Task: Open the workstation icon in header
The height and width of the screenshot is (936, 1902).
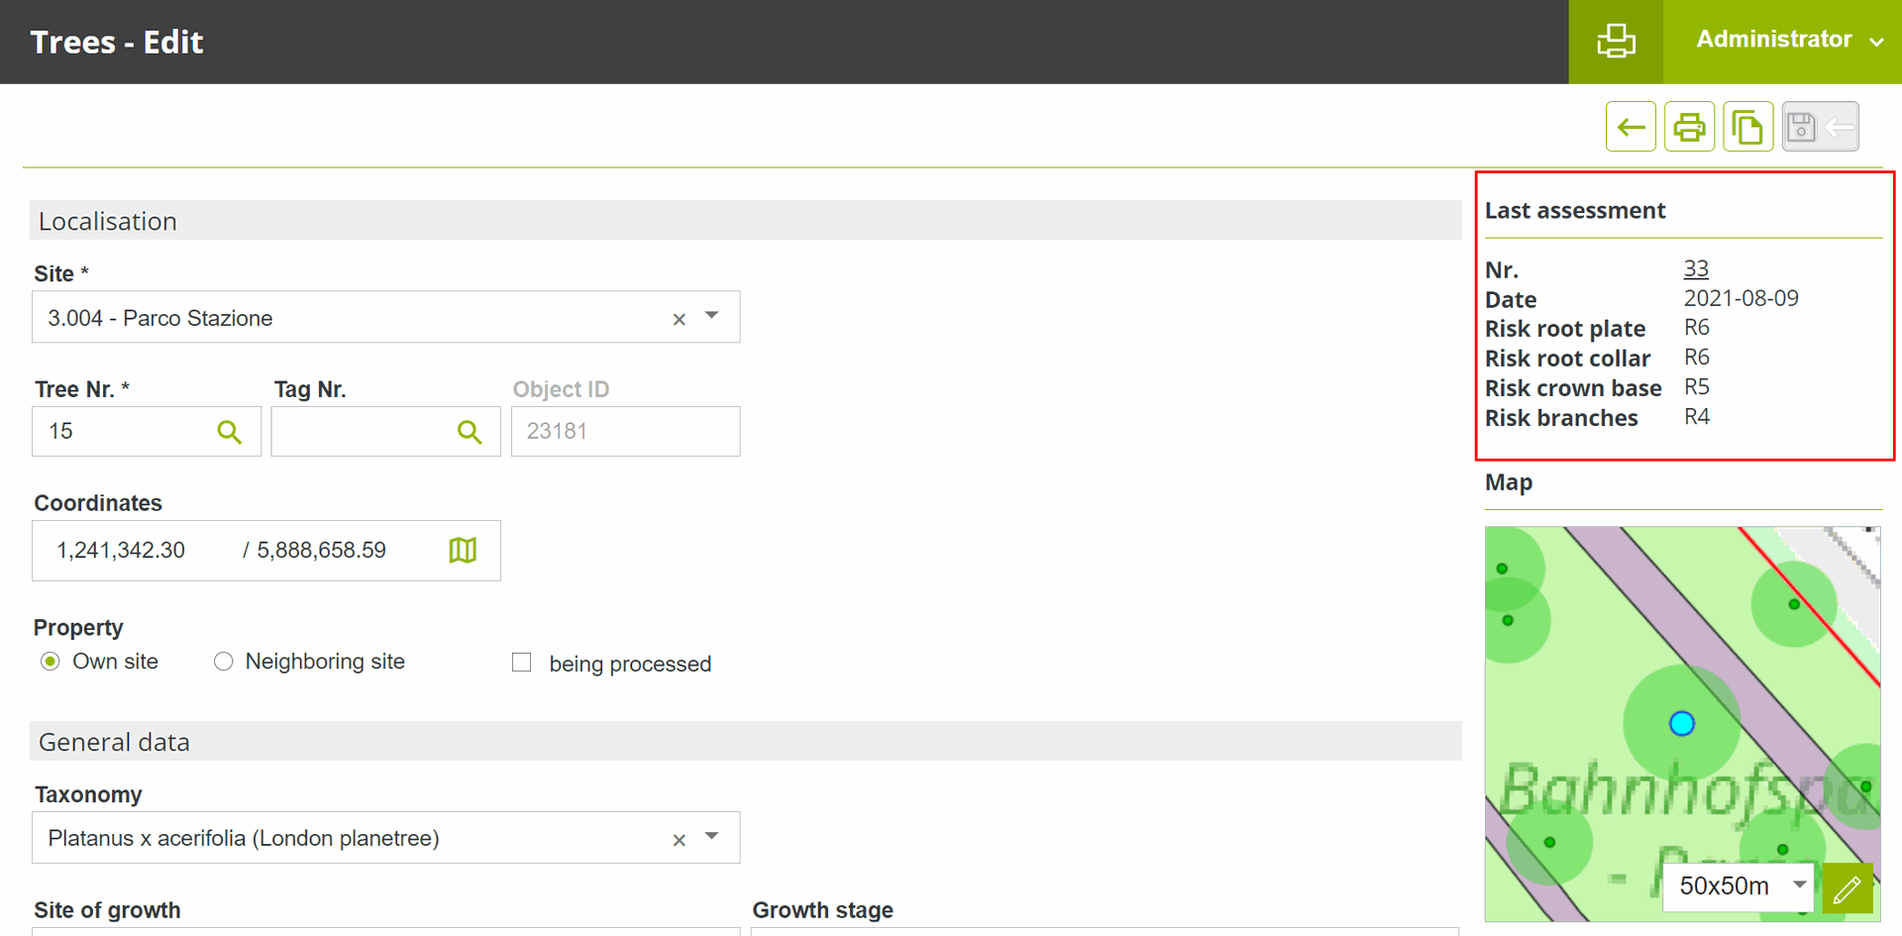Action: coord(1616,42)
